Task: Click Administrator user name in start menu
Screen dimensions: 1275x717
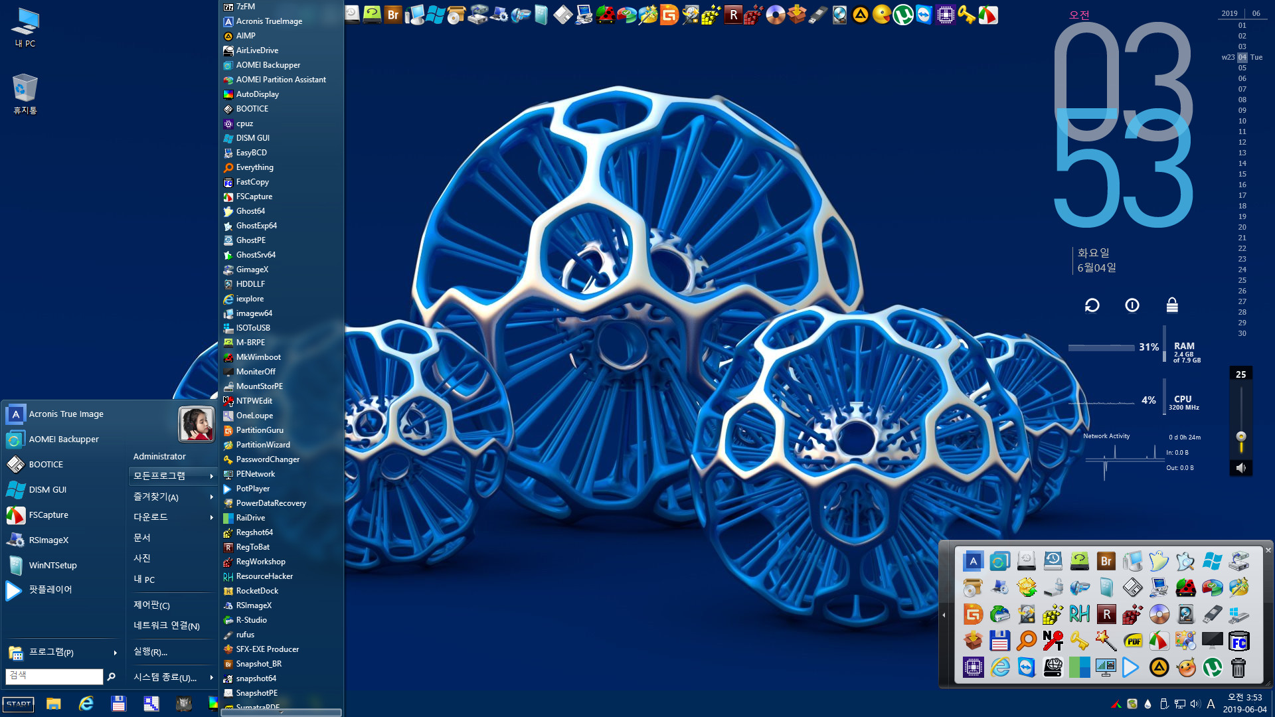Action: [159, 456]
